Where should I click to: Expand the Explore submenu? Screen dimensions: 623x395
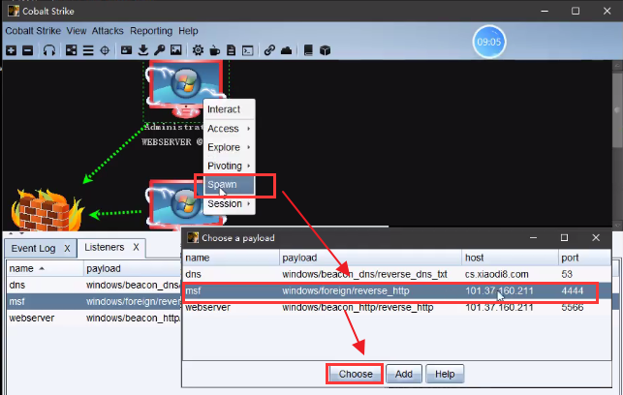pos(229,147)
